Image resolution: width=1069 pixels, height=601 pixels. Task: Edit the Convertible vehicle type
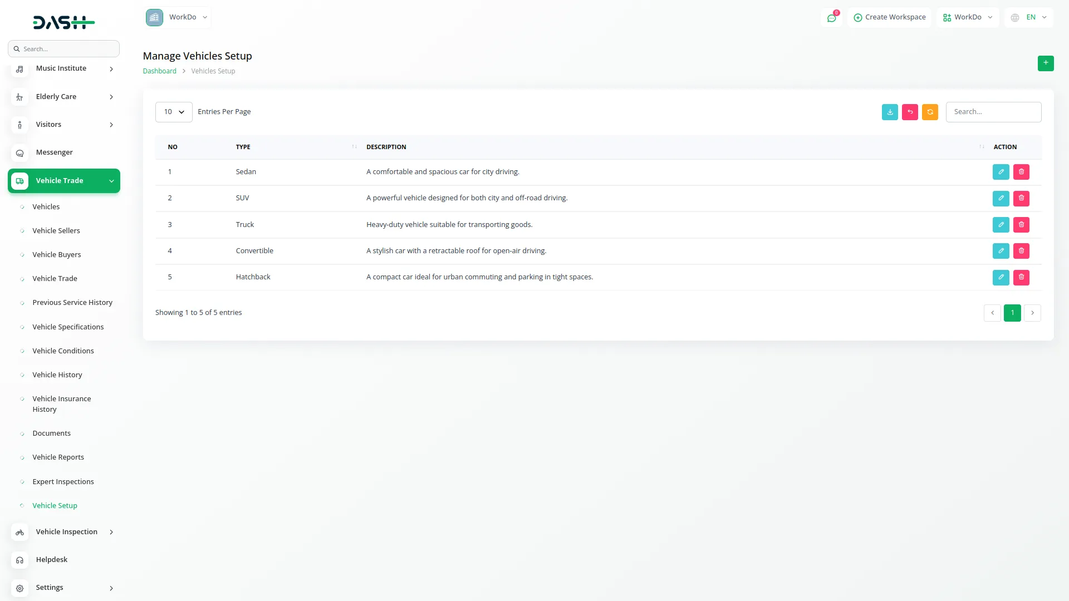coord(1001,251)
